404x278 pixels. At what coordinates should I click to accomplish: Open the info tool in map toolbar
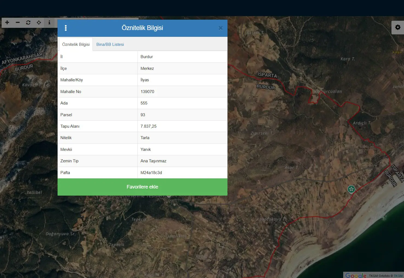pos(49,22)
